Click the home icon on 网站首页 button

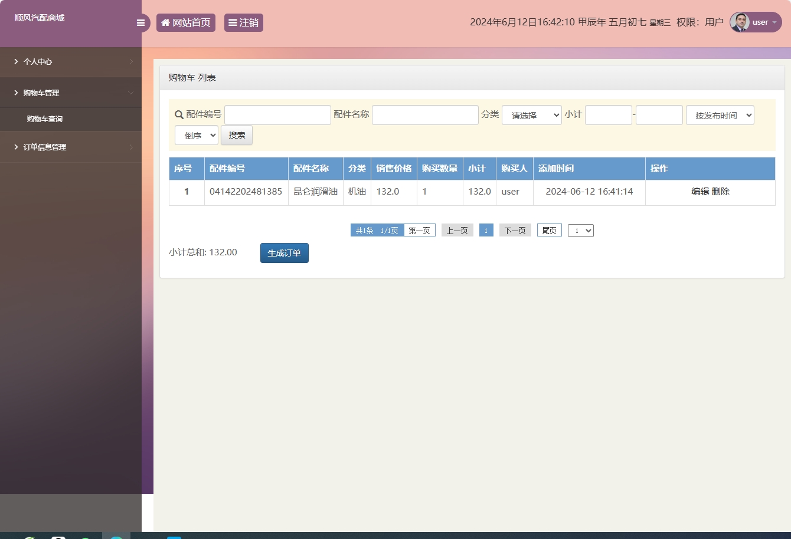pos(165,22)
